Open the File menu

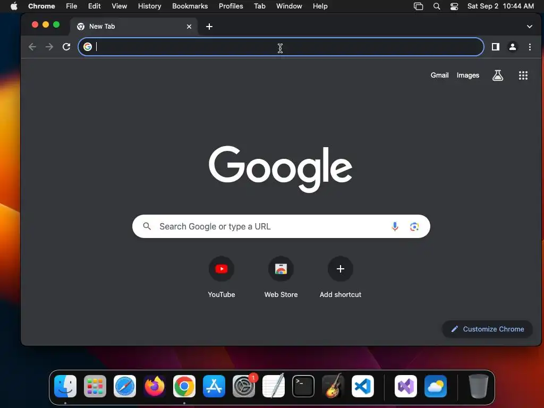tap(72, 6)
